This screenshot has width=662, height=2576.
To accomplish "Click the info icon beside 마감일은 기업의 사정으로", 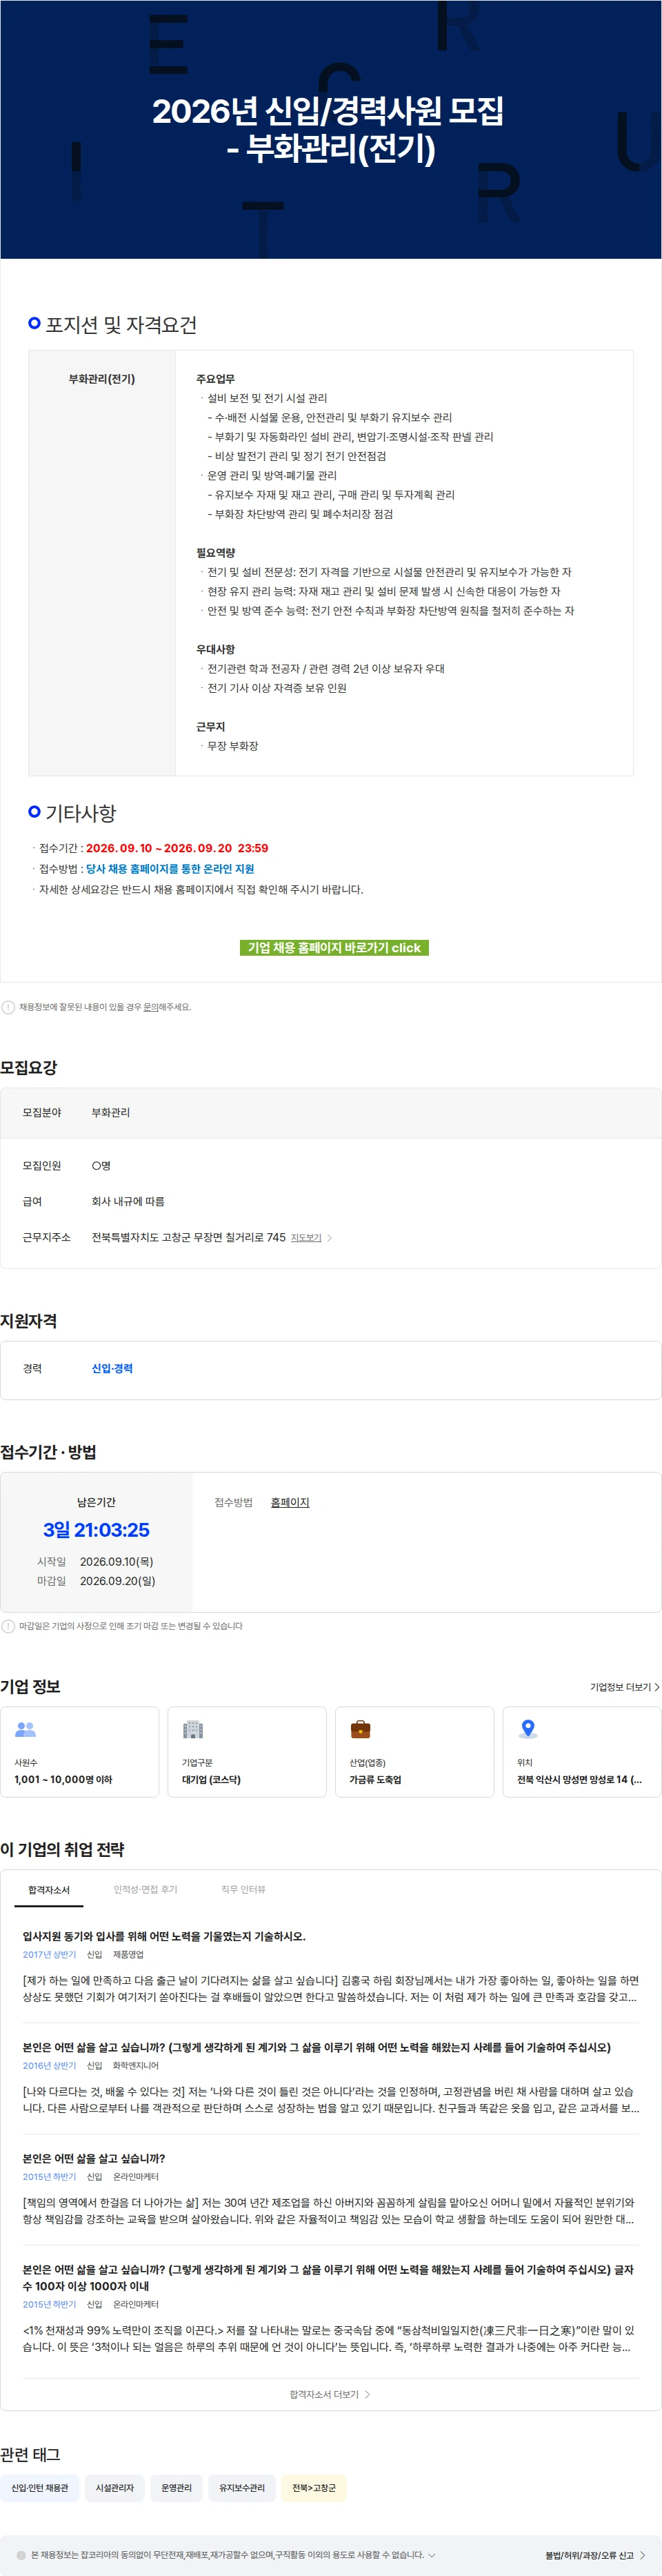I will point(8,1626).
